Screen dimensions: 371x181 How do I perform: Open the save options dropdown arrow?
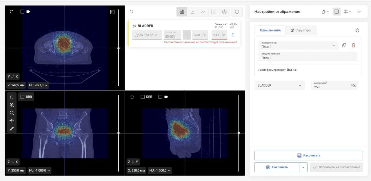(303, 167)
